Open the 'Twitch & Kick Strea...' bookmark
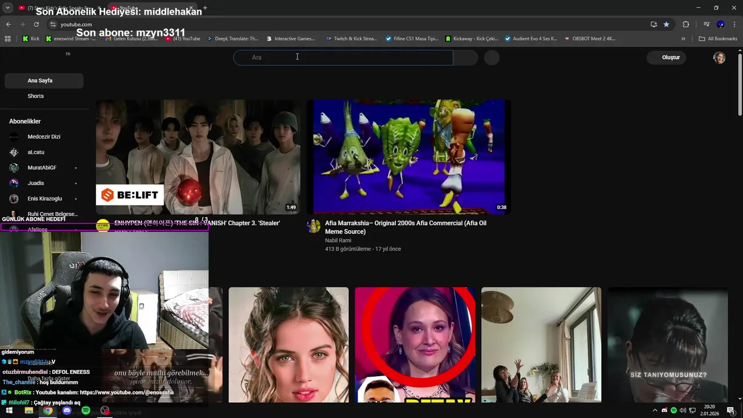743x418 pixels. (x=351, y=39)
